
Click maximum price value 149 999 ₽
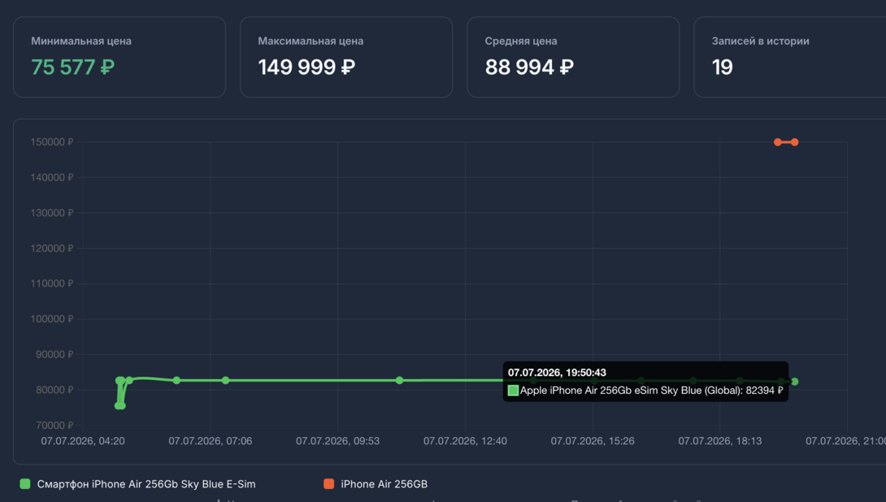click(x=306, y=68)
